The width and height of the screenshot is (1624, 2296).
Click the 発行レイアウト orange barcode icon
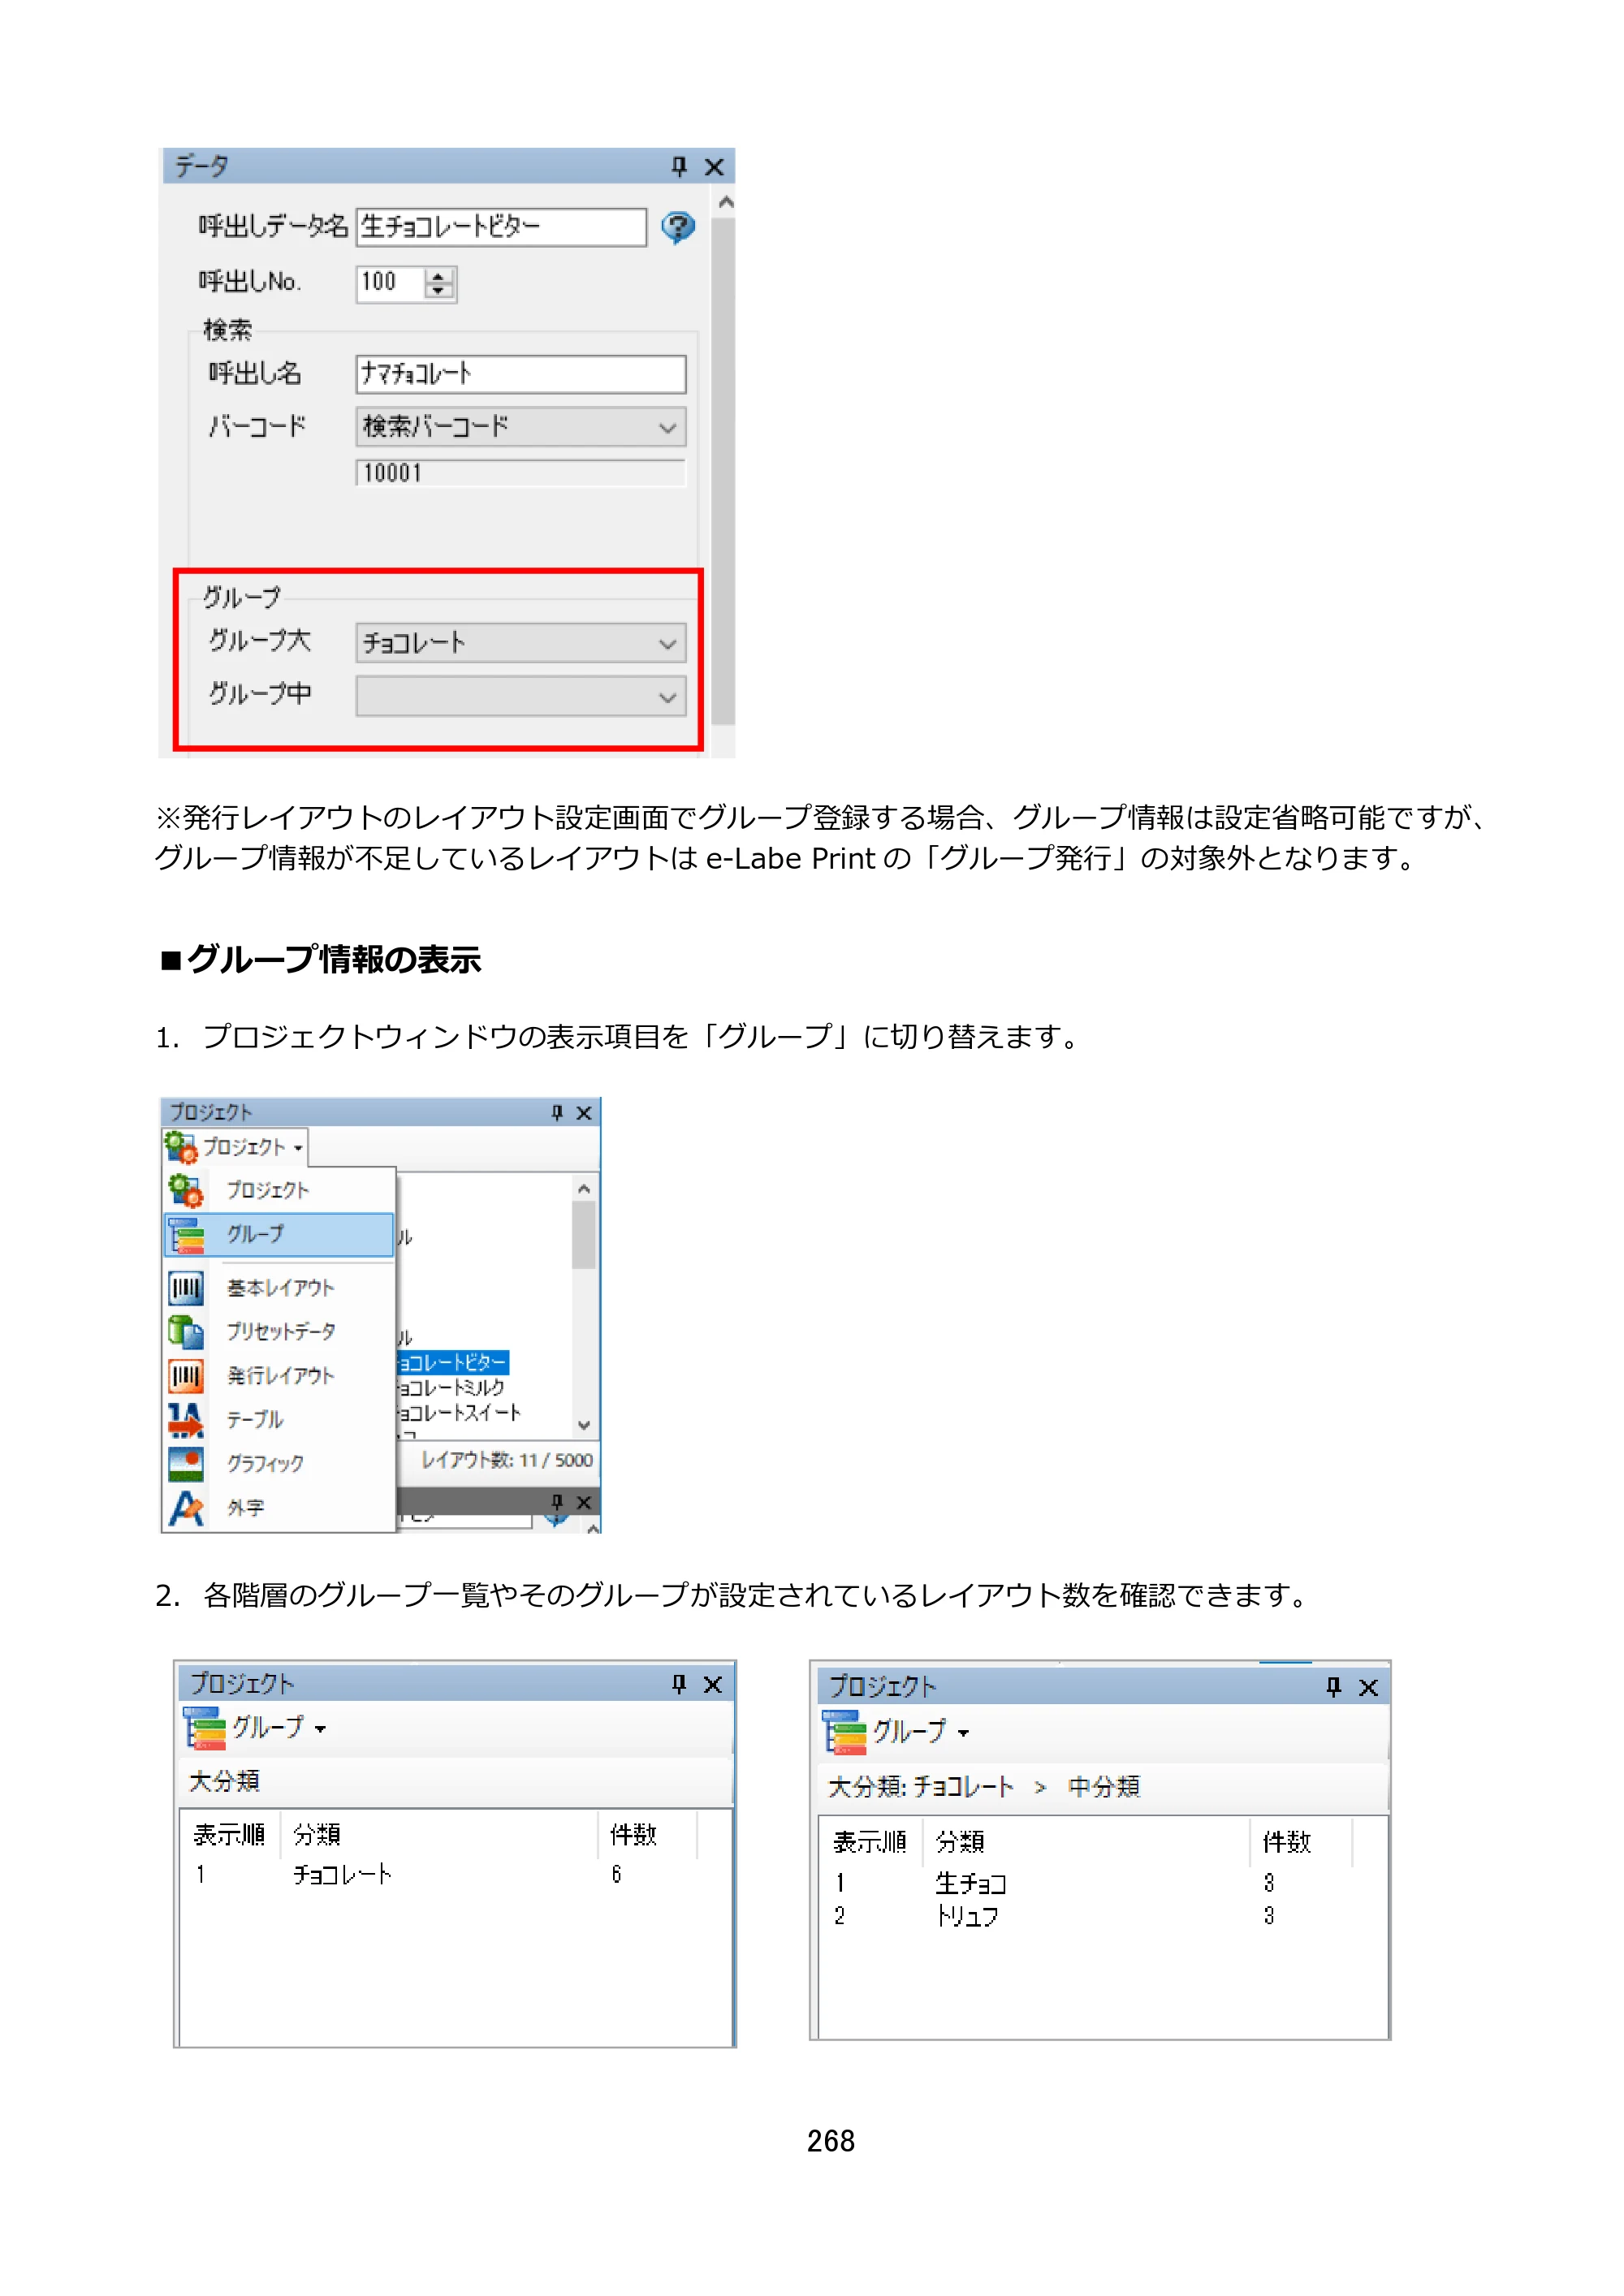click(x=186, y=1376)
